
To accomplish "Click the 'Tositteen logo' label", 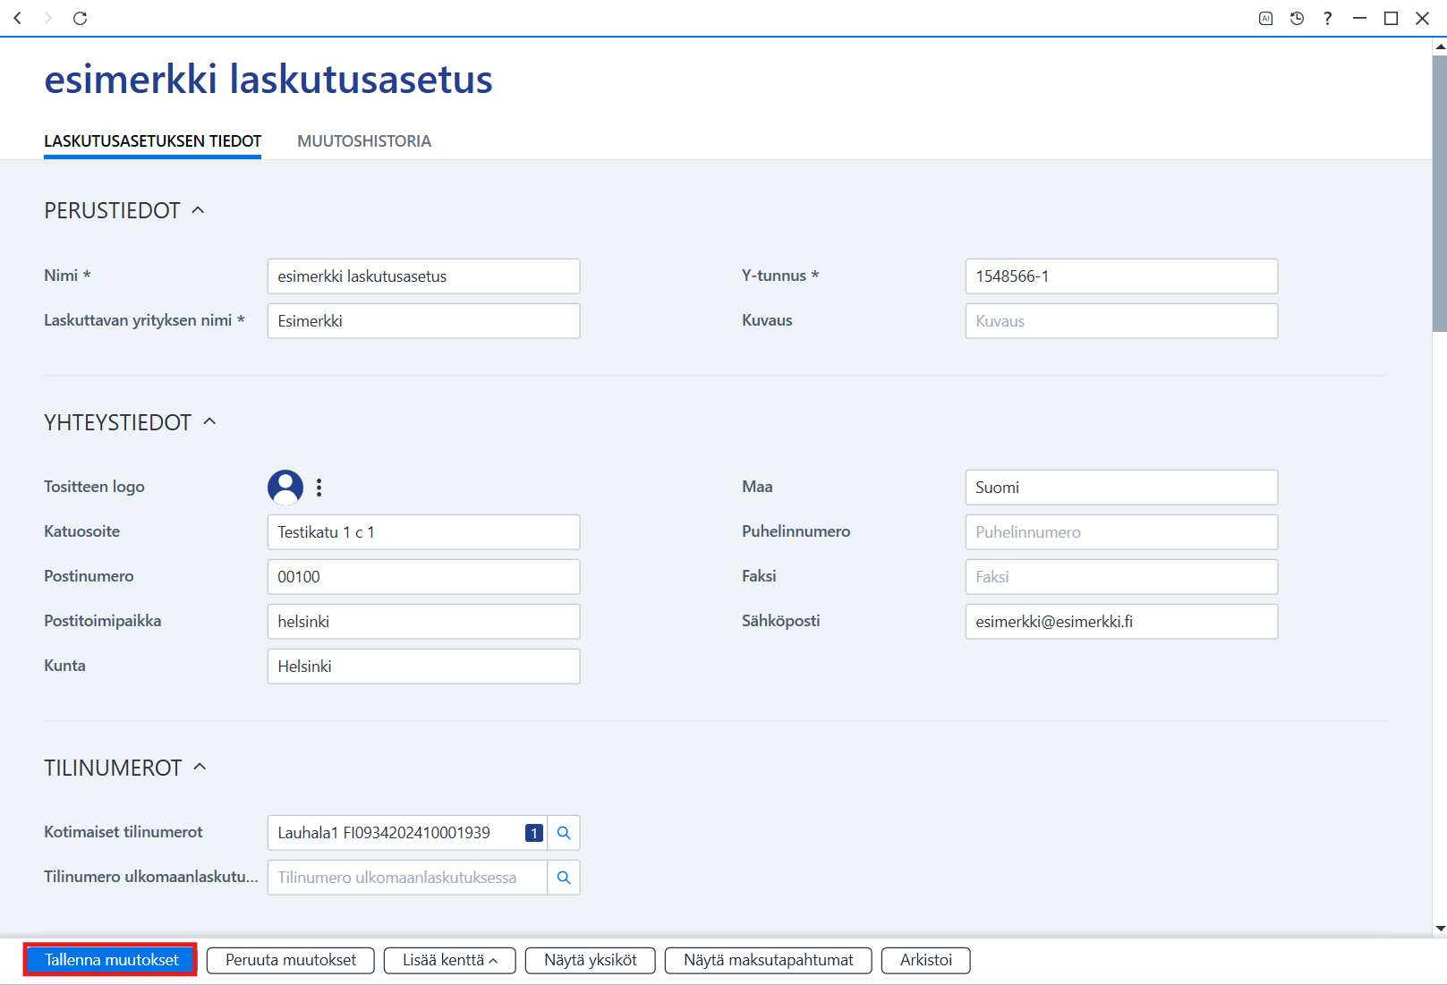I will (x=94, y=487).
